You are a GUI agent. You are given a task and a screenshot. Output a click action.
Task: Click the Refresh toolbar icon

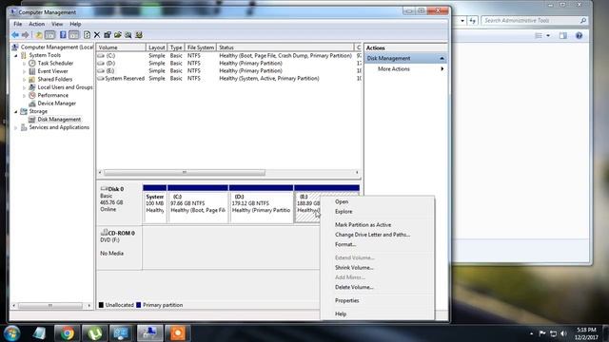[x=87, y=35]
